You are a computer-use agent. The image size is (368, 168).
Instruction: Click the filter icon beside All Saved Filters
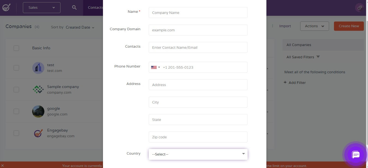[x=318, y=57]
